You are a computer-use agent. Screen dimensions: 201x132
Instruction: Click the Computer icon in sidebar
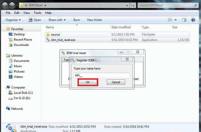8,87
